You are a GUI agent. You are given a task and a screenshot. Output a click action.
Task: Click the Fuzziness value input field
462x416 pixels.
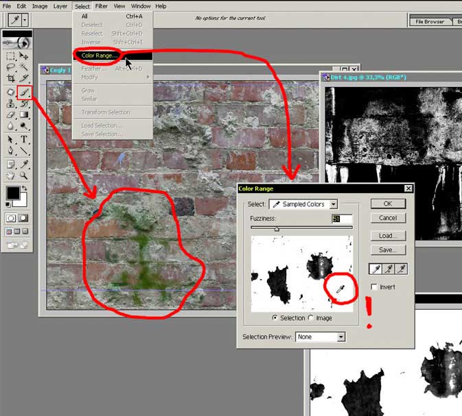[x=341, y=219]
